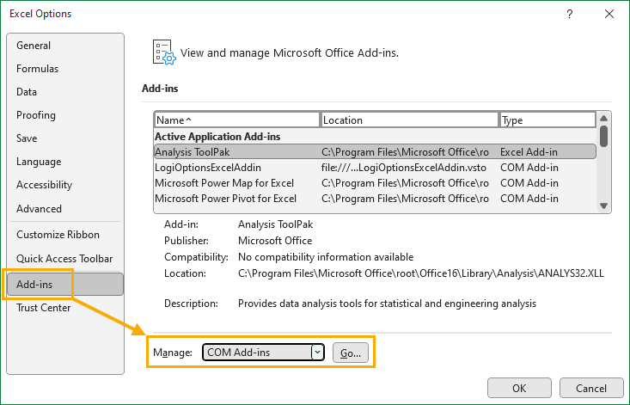630x405 pixels.
Task: Sort by the Name column header
Action: (x=236, y=120)
